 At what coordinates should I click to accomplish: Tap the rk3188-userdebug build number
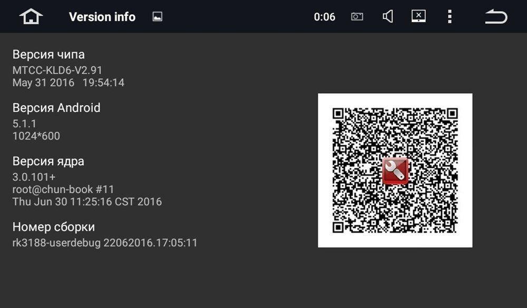coord(105,243)
